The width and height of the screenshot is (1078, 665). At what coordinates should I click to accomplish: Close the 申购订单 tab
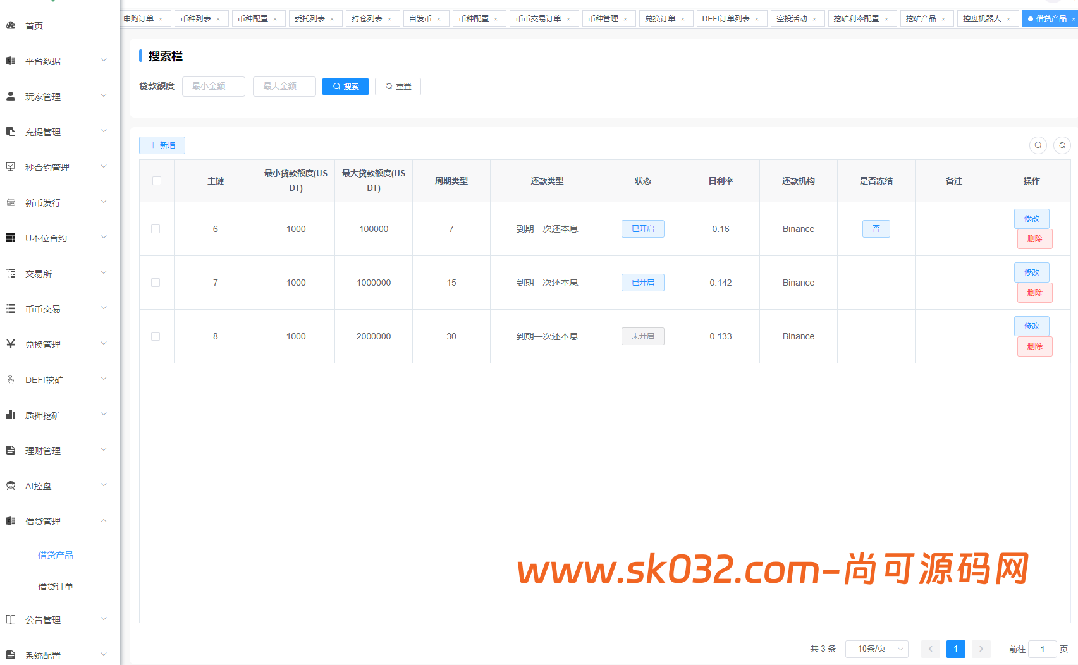(x=161, y=19)
